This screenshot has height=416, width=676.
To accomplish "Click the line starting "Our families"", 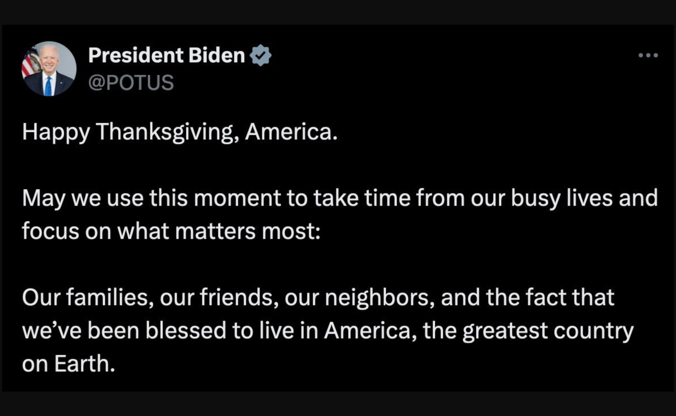I will 318,297.
